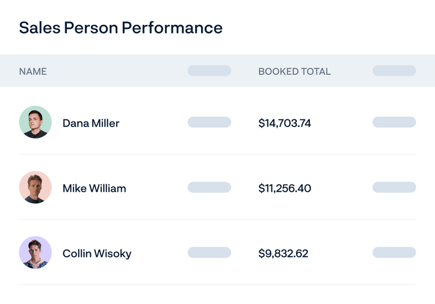Click Collin Wisoky's placeholder pill after $9,832.62
Viewport: 435px width, 304px height.
394,252
